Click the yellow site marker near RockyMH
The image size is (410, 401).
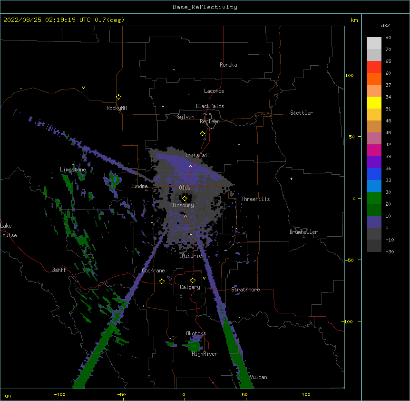(x=118, y=97)
